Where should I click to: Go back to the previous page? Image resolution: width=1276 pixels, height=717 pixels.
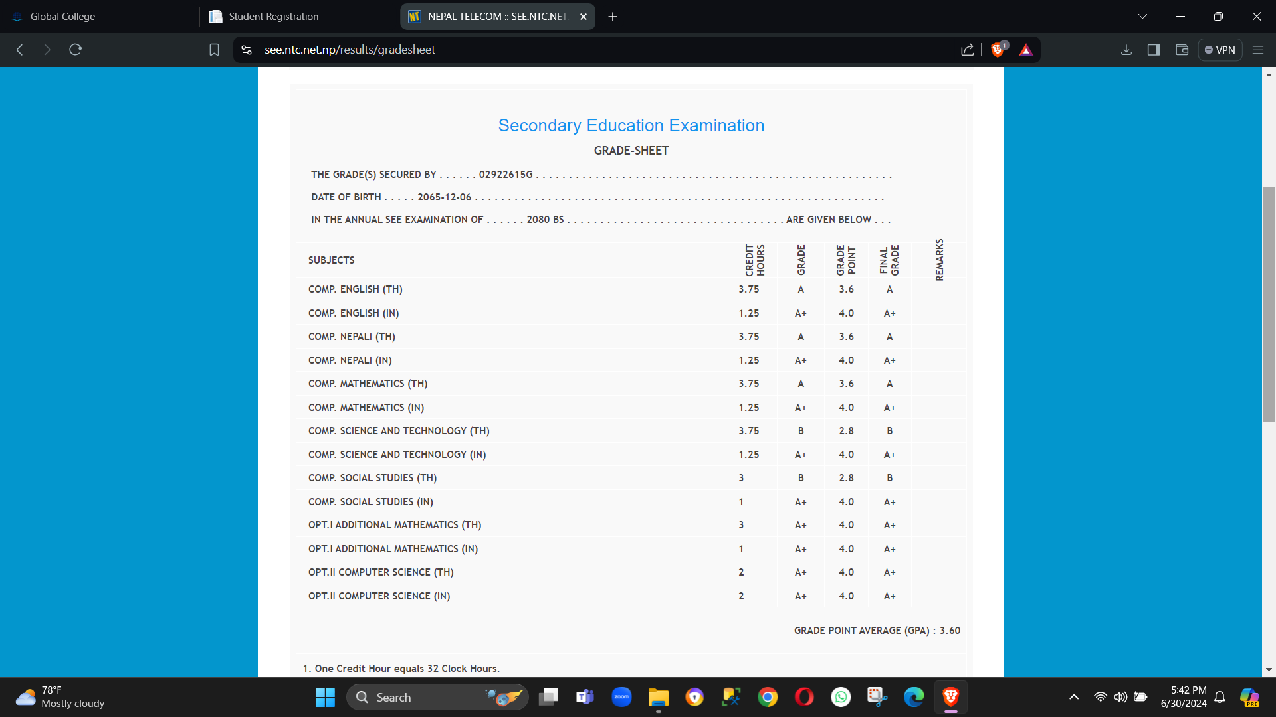20,50
